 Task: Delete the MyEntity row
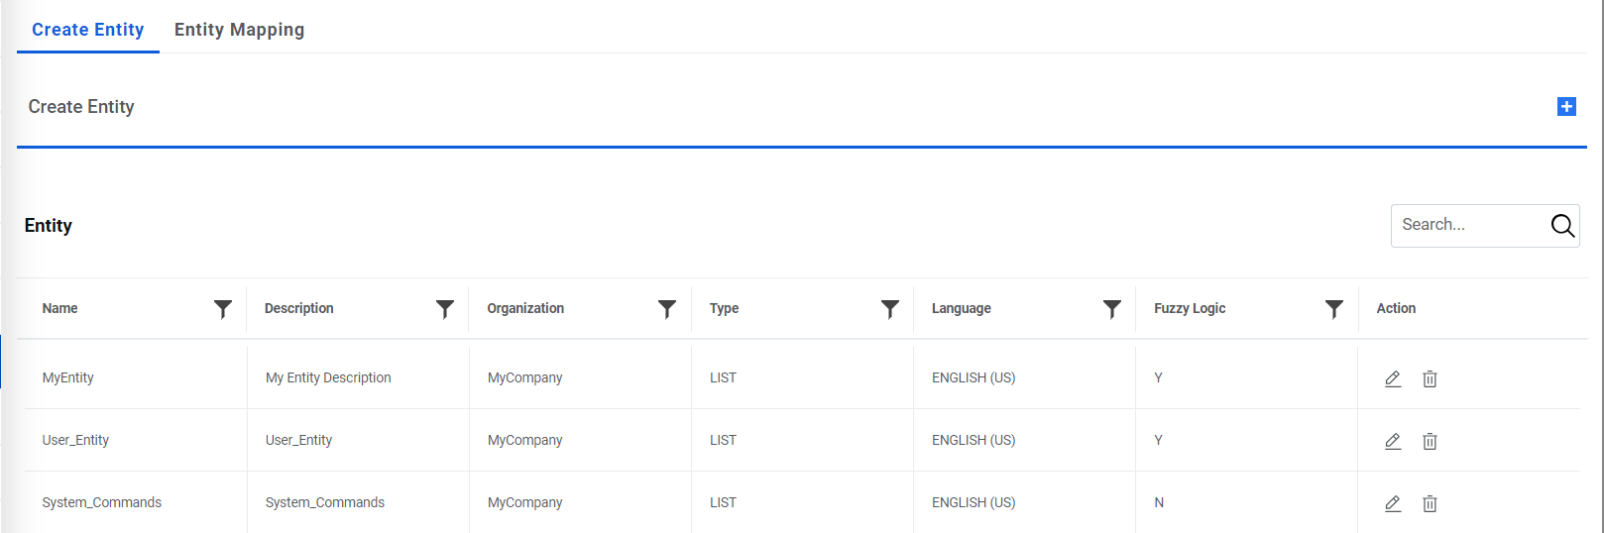coord(1430,378)
